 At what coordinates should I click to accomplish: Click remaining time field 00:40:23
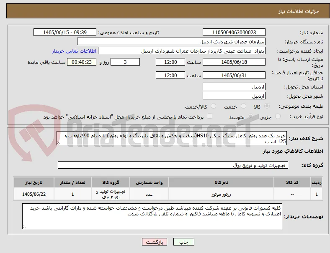click(82, 62)
